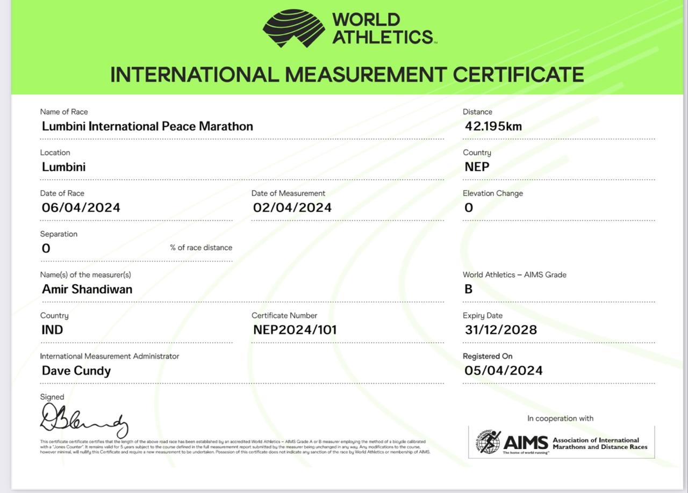Click the 'Signed' label

52,397
